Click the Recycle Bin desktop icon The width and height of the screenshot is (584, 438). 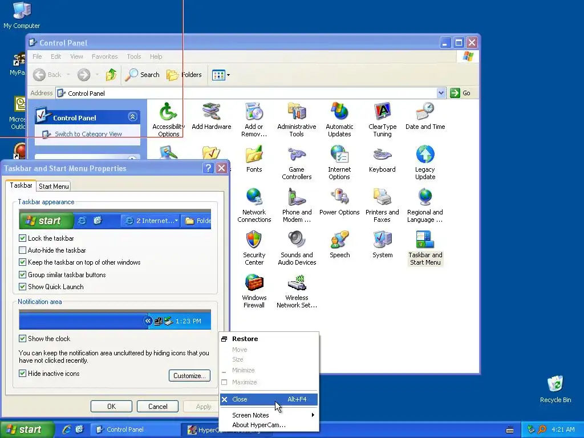pos(555,389)
